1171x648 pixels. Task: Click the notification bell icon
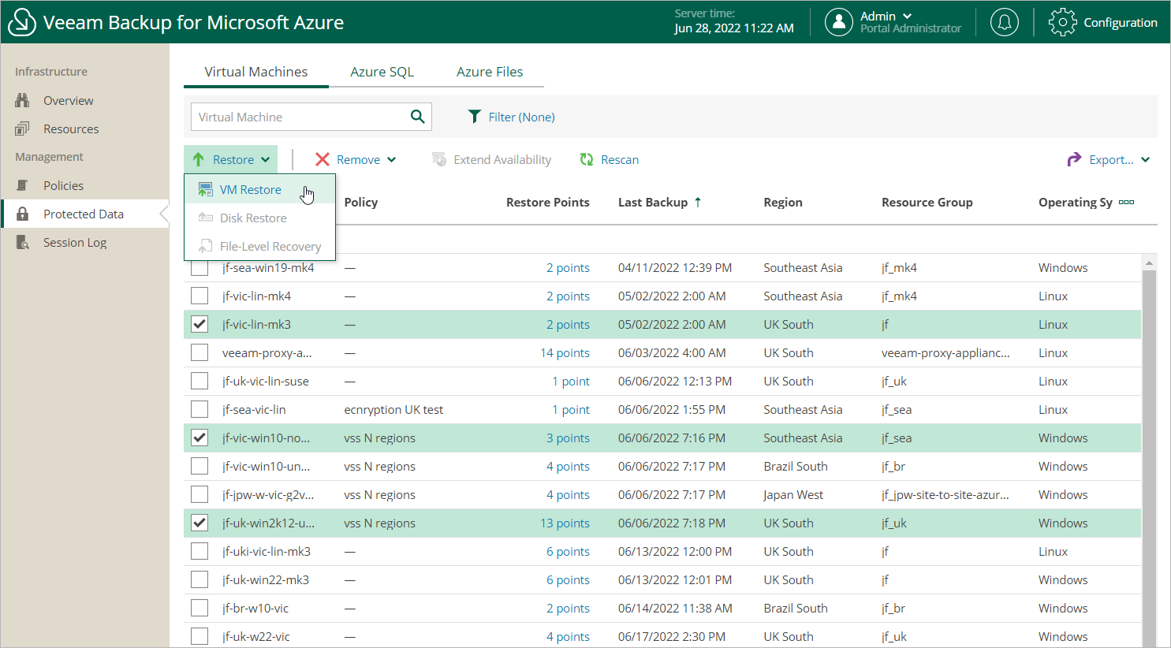coord(1004,22)
